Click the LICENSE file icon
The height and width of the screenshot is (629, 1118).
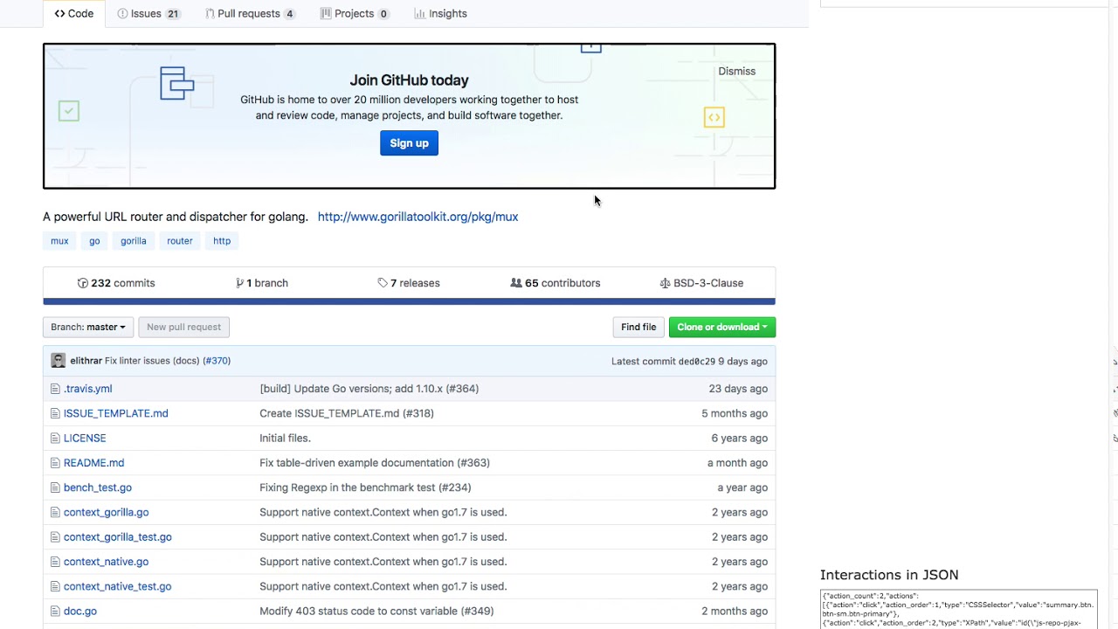[55, 439]
